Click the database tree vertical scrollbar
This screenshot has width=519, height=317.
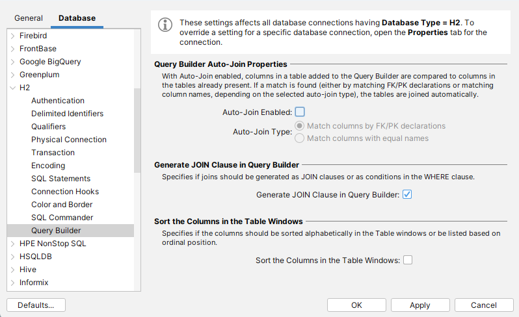click(x=137, y=130)
